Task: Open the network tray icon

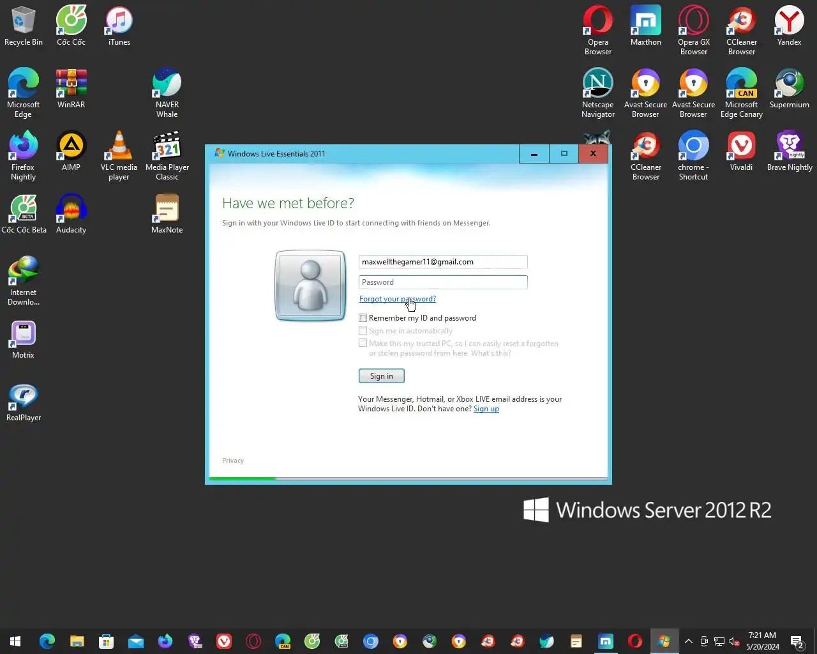Action: [x=719, y=641]
